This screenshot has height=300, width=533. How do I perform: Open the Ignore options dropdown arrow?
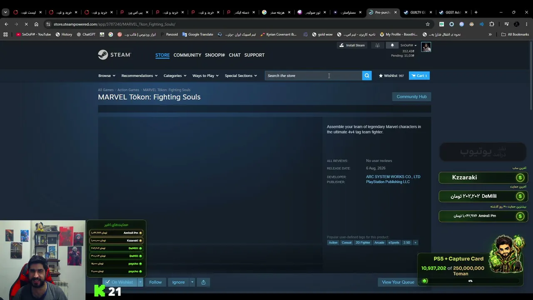coord(192,282)
